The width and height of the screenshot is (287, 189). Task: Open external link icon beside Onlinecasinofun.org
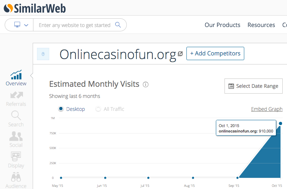point(180,54)
